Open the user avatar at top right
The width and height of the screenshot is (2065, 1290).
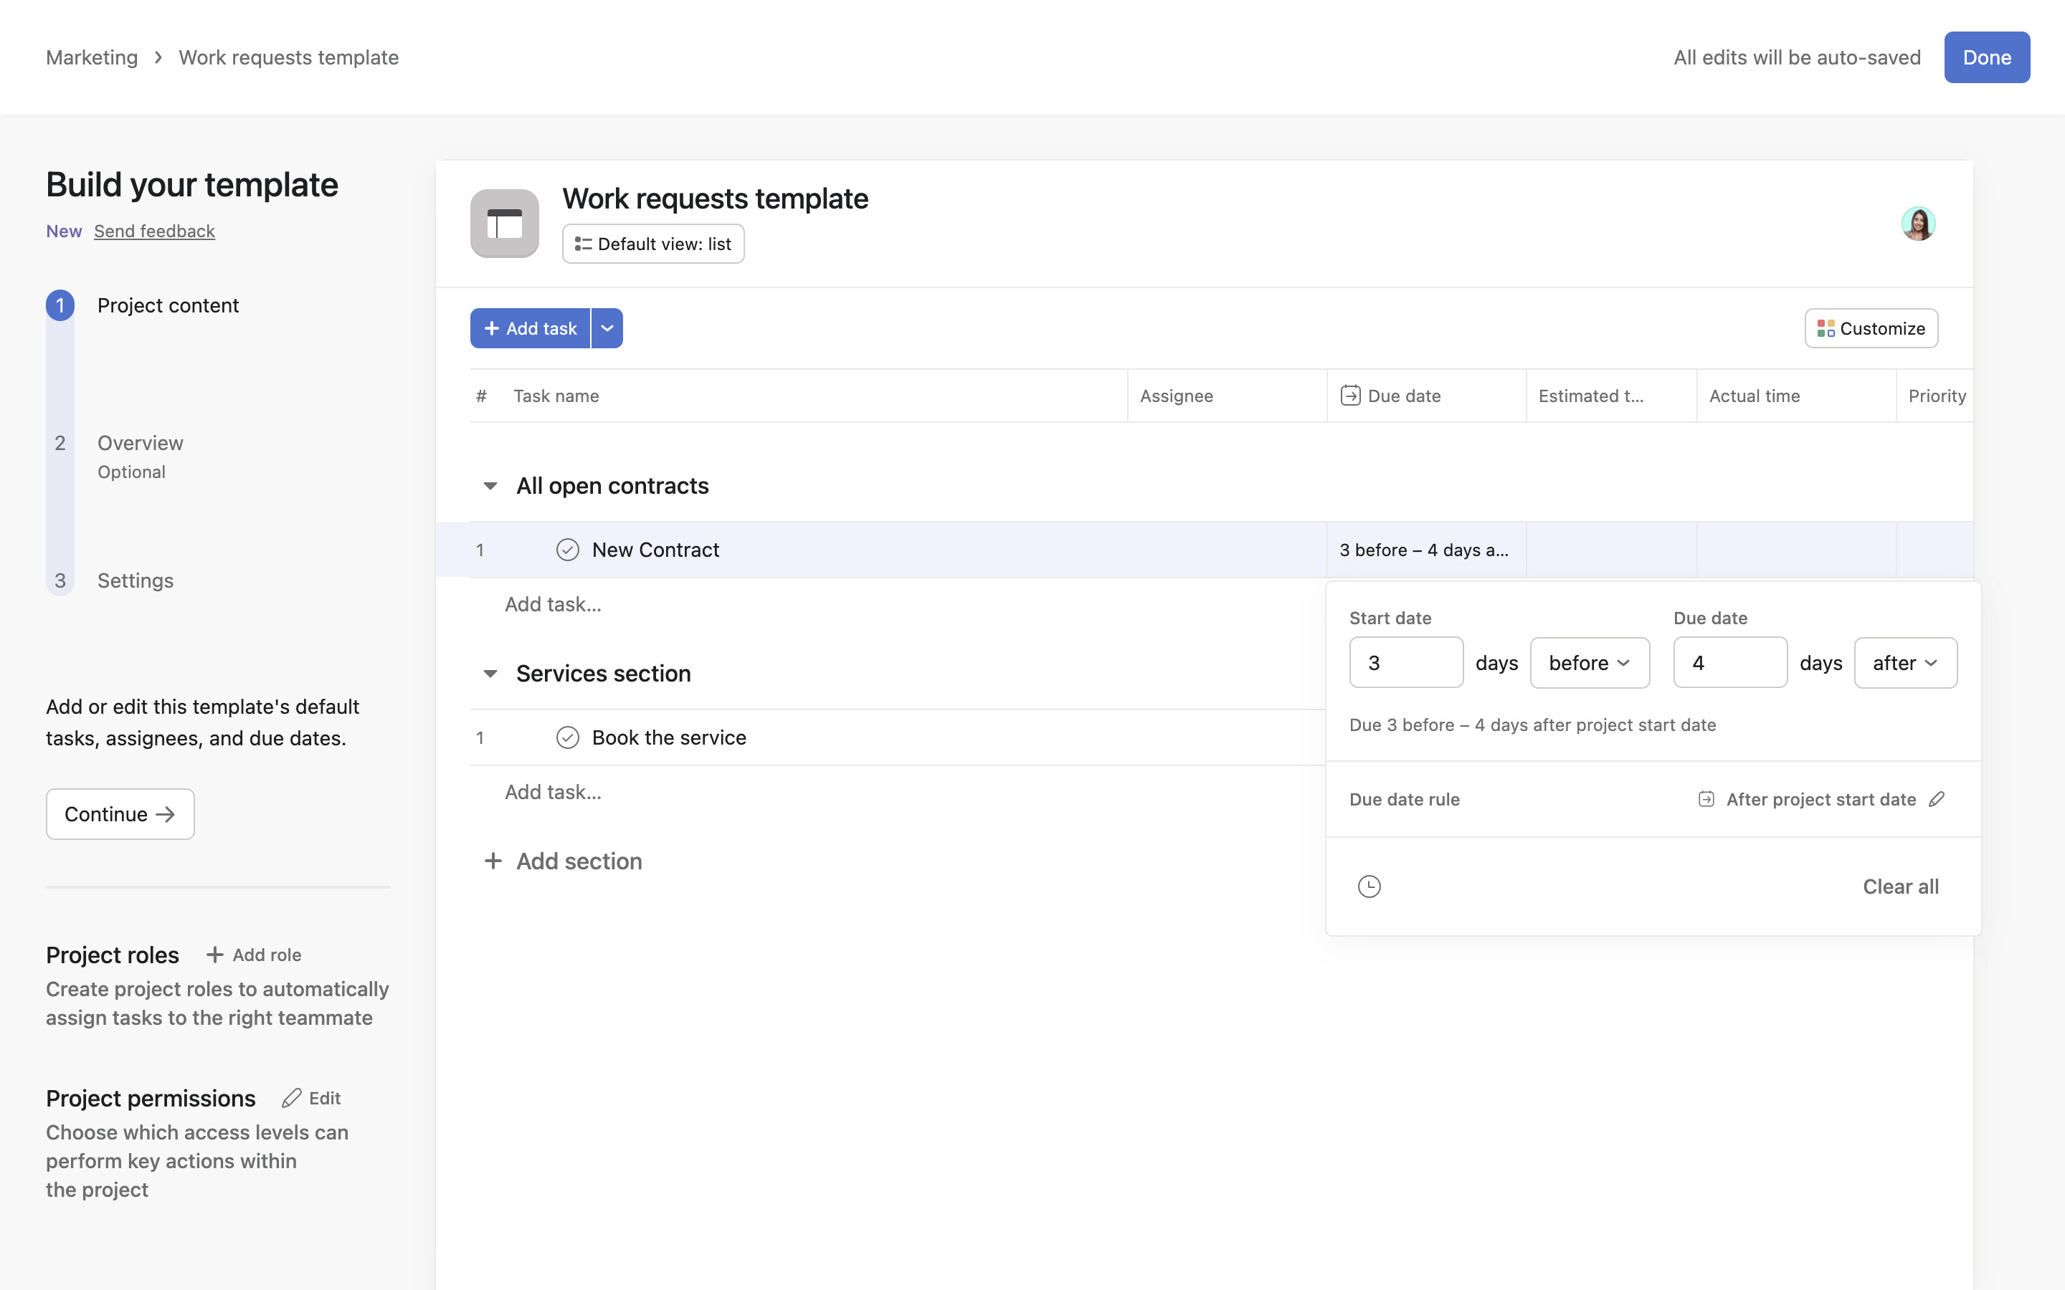tap(1917, 224)
